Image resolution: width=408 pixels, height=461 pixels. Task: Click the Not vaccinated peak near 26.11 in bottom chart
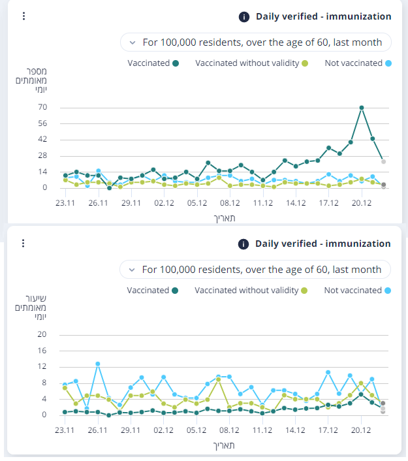(98, 364)
